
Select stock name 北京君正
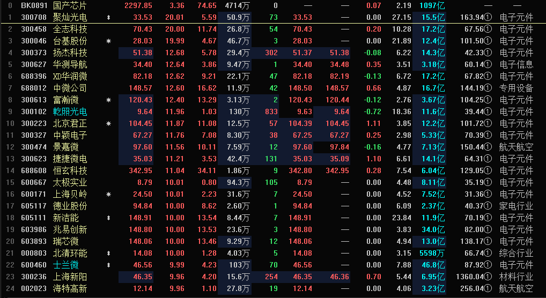tap(70, 124)
